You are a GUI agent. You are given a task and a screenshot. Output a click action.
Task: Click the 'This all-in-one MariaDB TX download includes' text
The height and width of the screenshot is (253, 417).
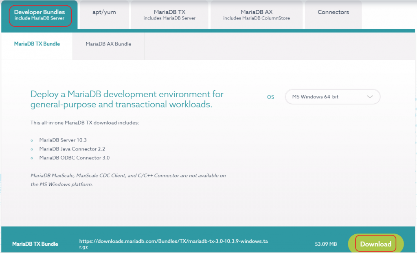85,123
